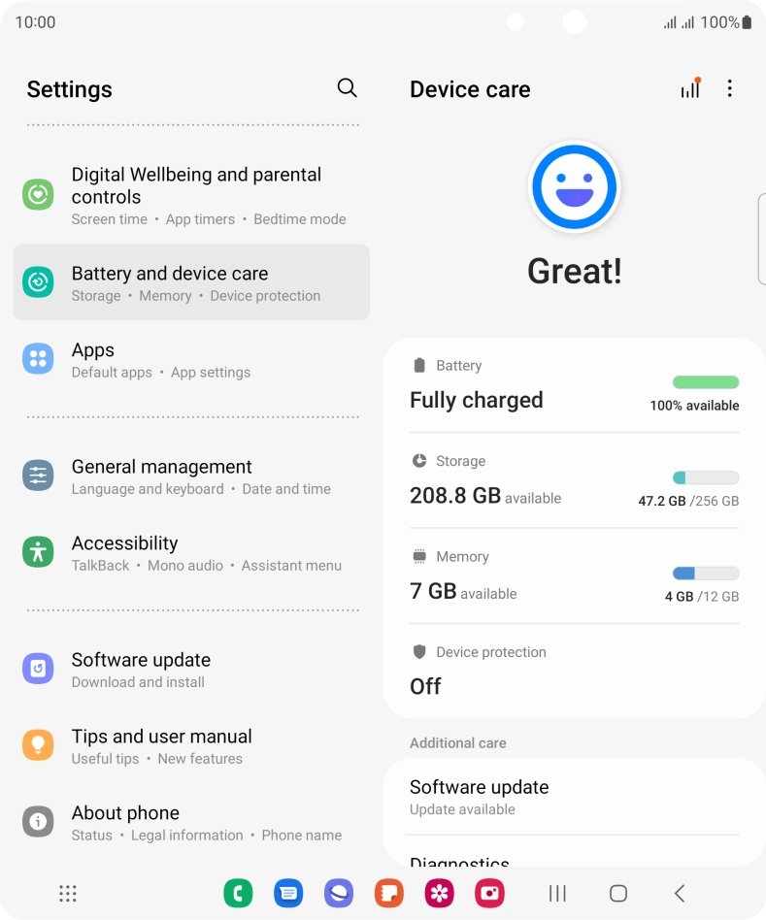Launch the green Phone app
The height and width of the screenshot is (920, 766).
tap(238, 894)
